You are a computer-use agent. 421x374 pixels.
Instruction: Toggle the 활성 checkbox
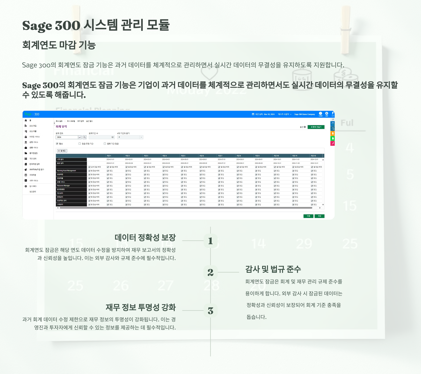click(x=57, y=144)
